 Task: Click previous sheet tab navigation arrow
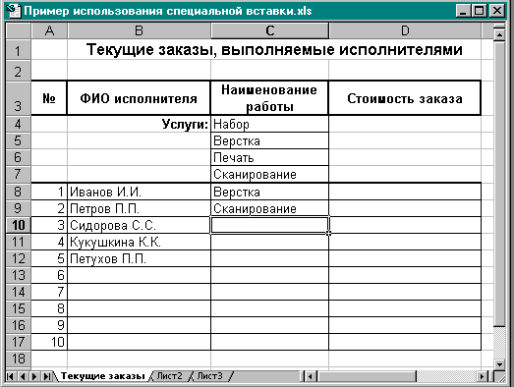pos(23,376)
